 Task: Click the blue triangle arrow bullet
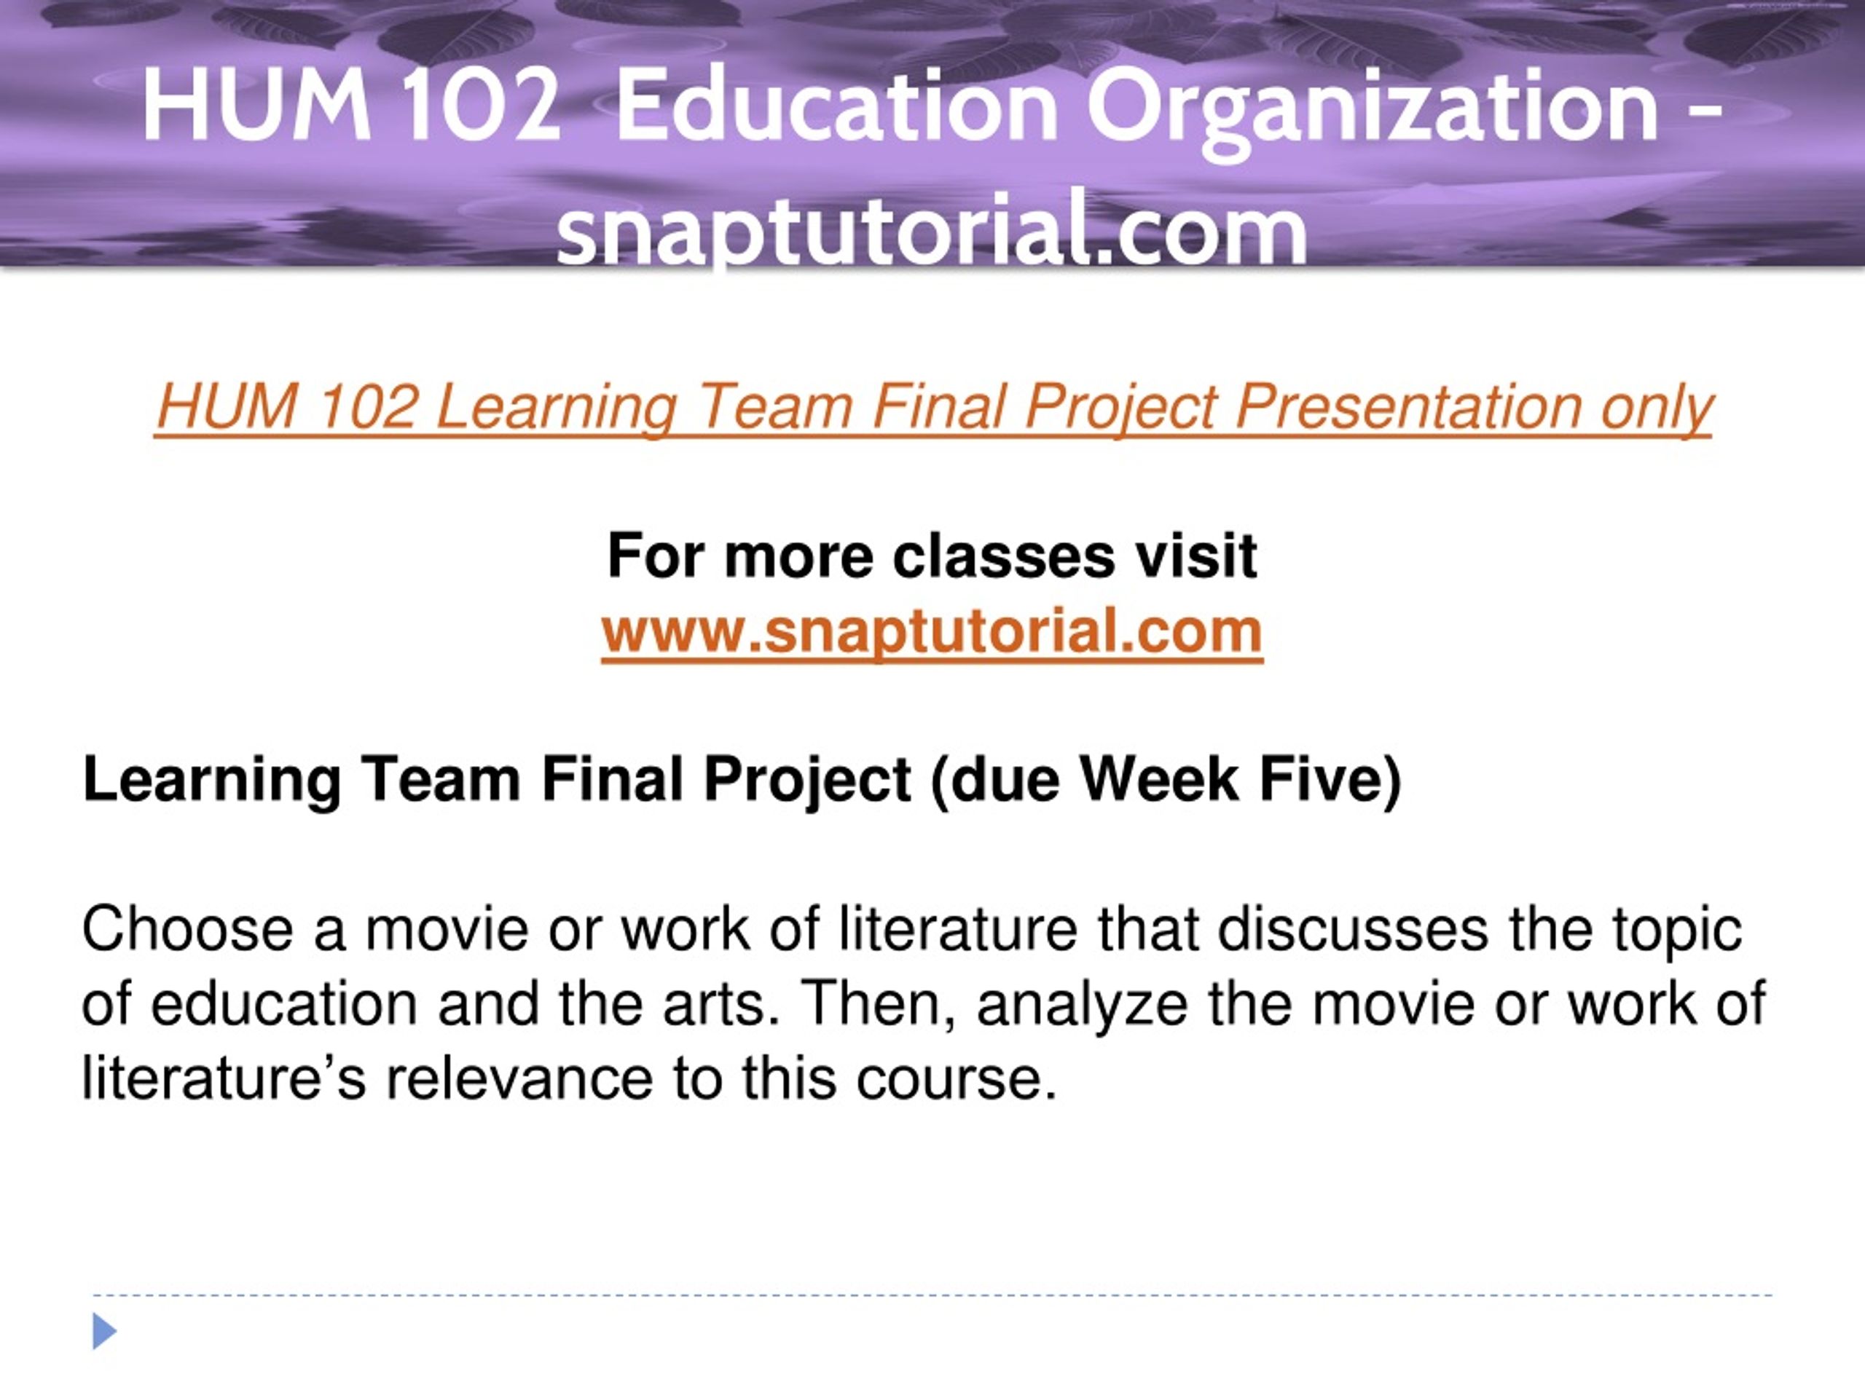[105, 1330]
